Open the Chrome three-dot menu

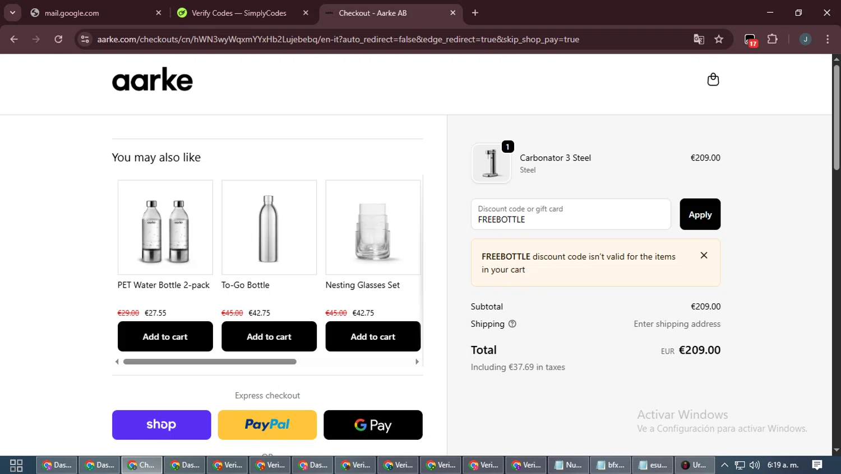[x=828, y=39]
